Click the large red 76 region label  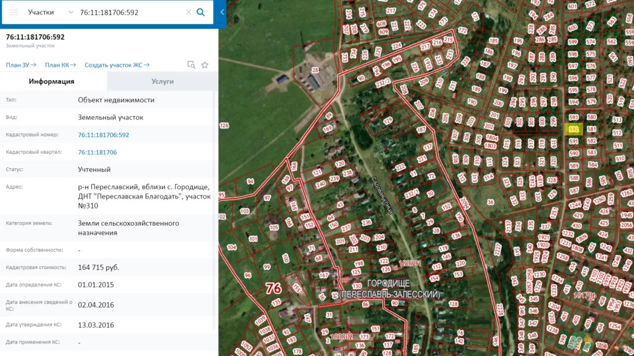pos(273,288)
